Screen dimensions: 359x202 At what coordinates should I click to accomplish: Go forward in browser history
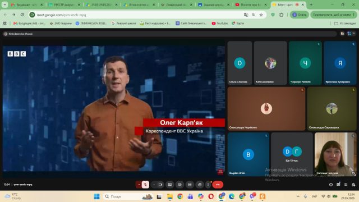coord(13,15)
